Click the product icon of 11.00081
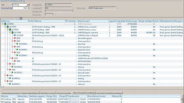The height and width of the screenshot is (103, 184). (x=5, y=24)
